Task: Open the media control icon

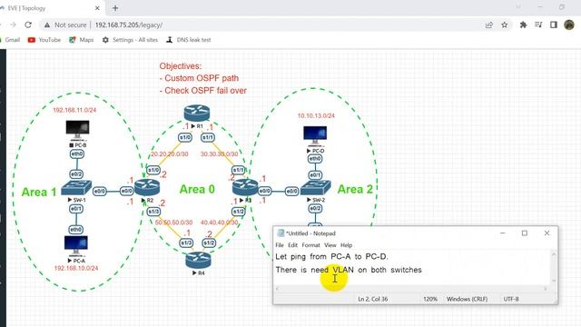Action: (x=538, y=25)
